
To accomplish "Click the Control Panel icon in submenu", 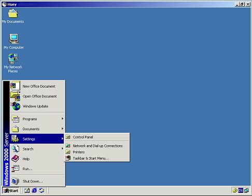I will coord(68,137).
